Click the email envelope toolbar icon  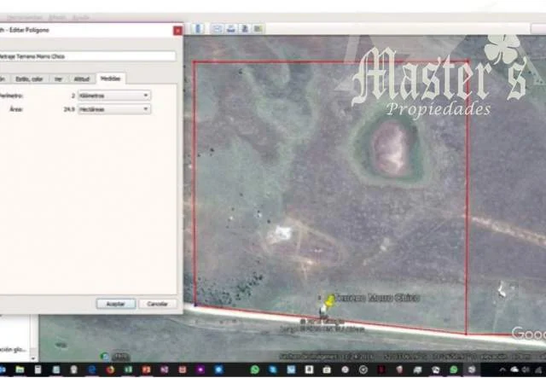217,29
